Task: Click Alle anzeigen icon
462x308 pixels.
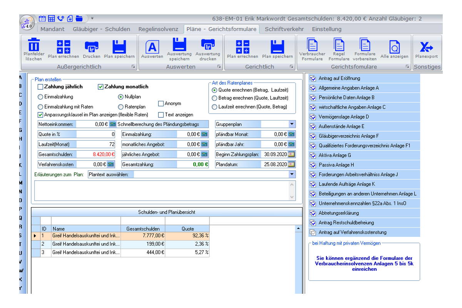Action: point(394,47)
